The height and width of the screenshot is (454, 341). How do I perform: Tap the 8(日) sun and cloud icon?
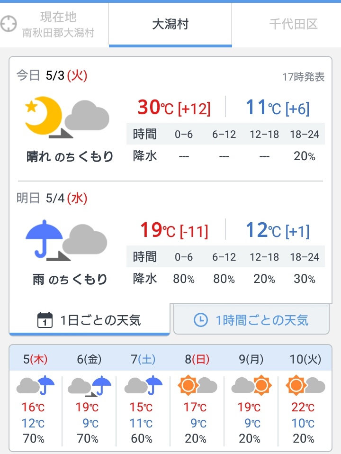197,385
